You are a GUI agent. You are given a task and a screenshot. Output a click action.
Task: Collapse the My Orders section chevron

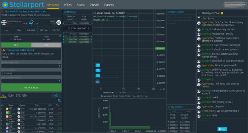point(169,107)
